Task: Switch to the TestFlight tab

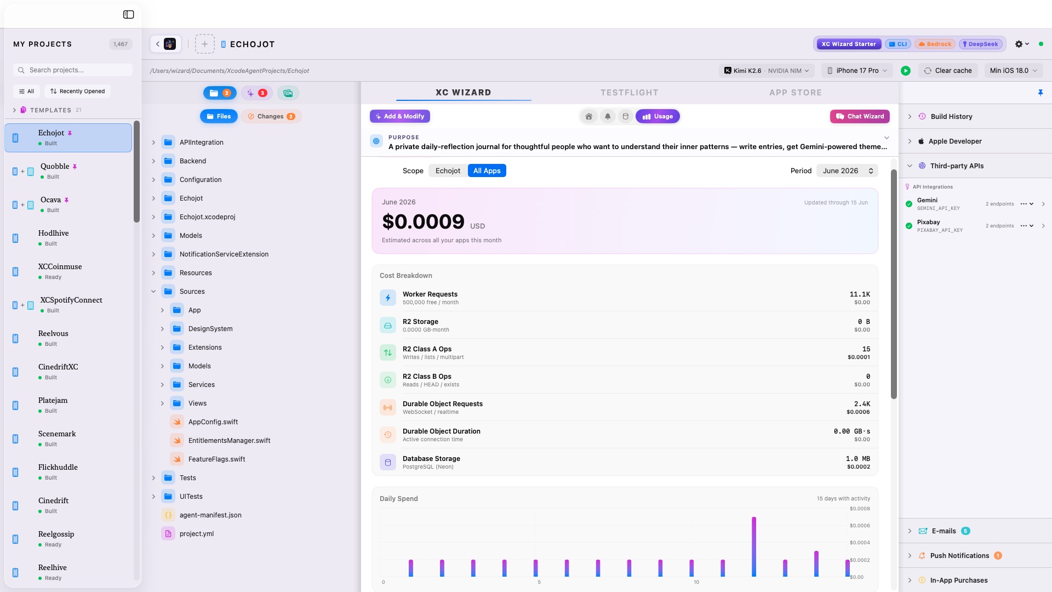Action: point(630,93)
